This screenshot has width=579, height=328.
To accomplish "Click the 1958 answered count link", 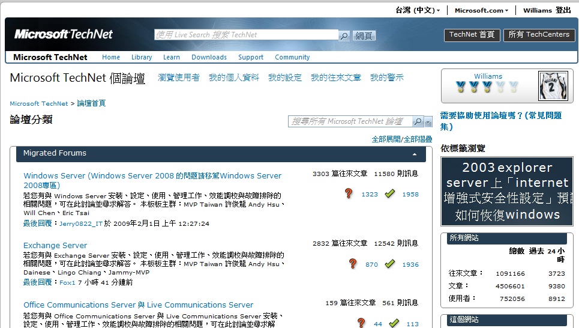I will click(410, 195).
